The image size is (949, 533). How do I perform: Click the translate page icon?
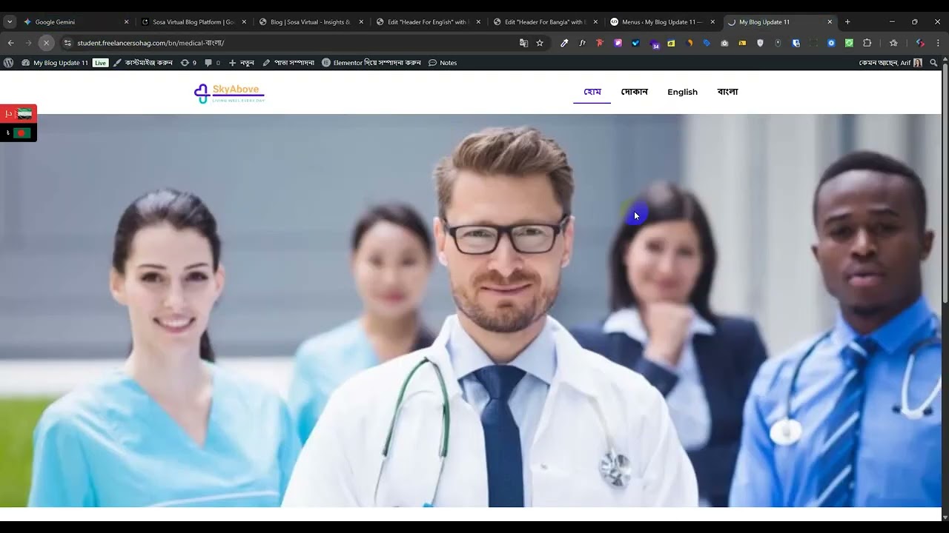523,43
